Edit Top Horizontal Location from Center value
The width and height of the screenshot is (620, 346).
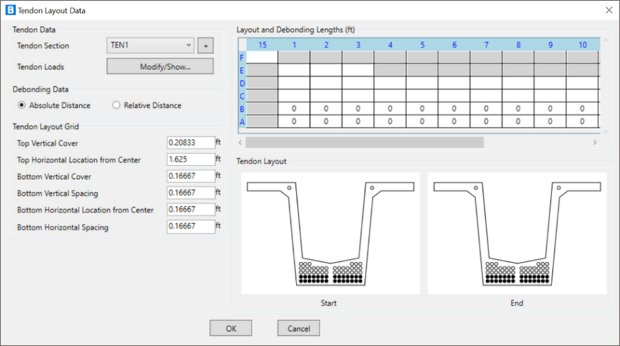click(x=190, y=159)
